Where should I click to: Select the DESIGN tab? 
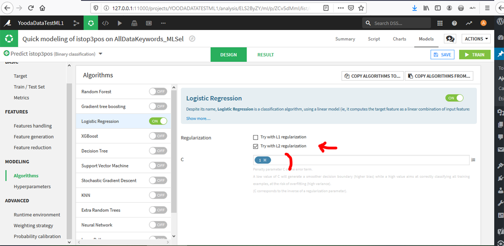228,55
